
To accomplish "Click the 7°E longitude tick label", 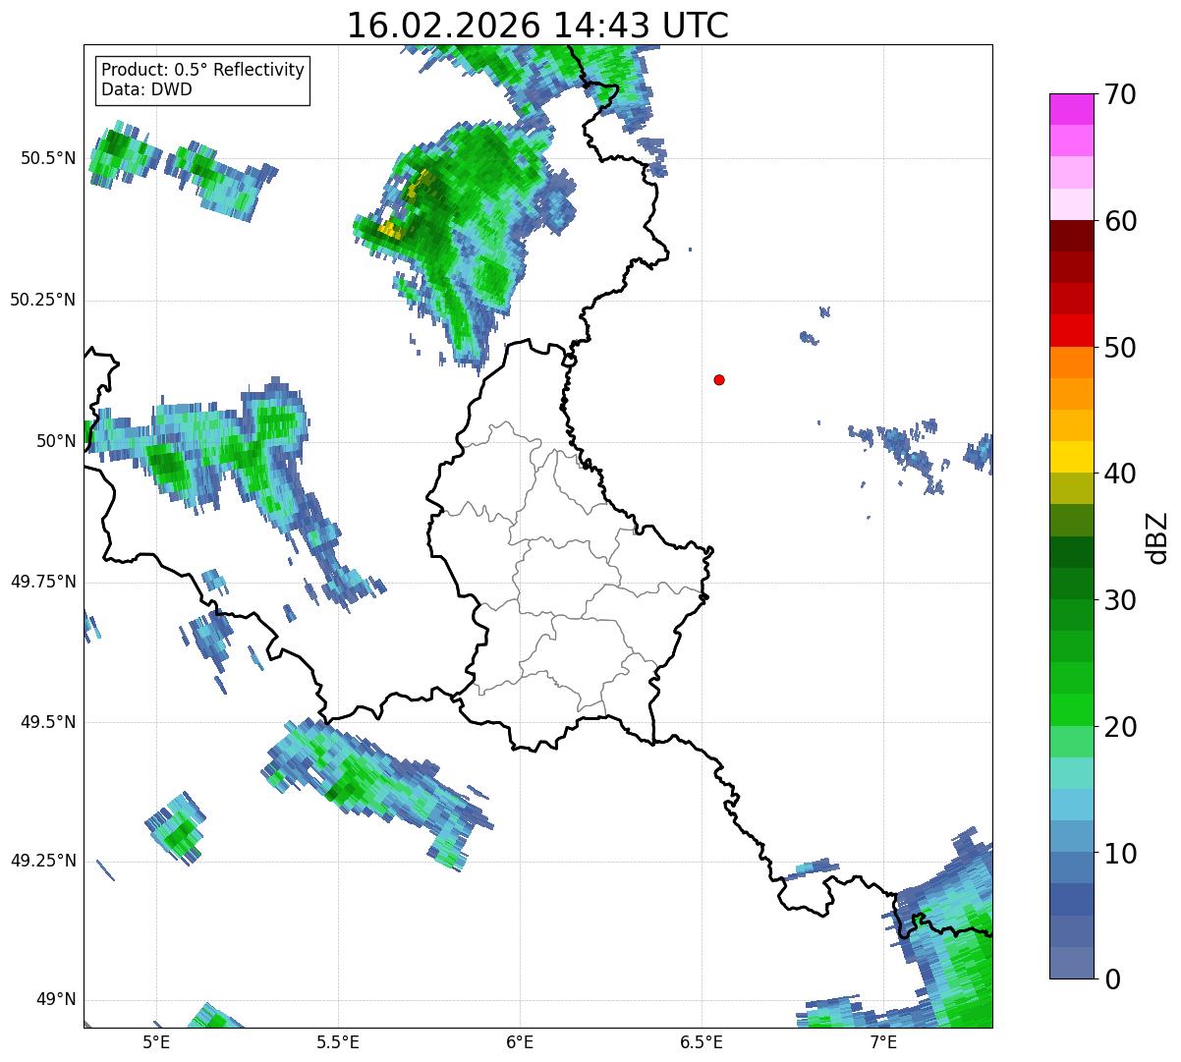I will 883,1041.
